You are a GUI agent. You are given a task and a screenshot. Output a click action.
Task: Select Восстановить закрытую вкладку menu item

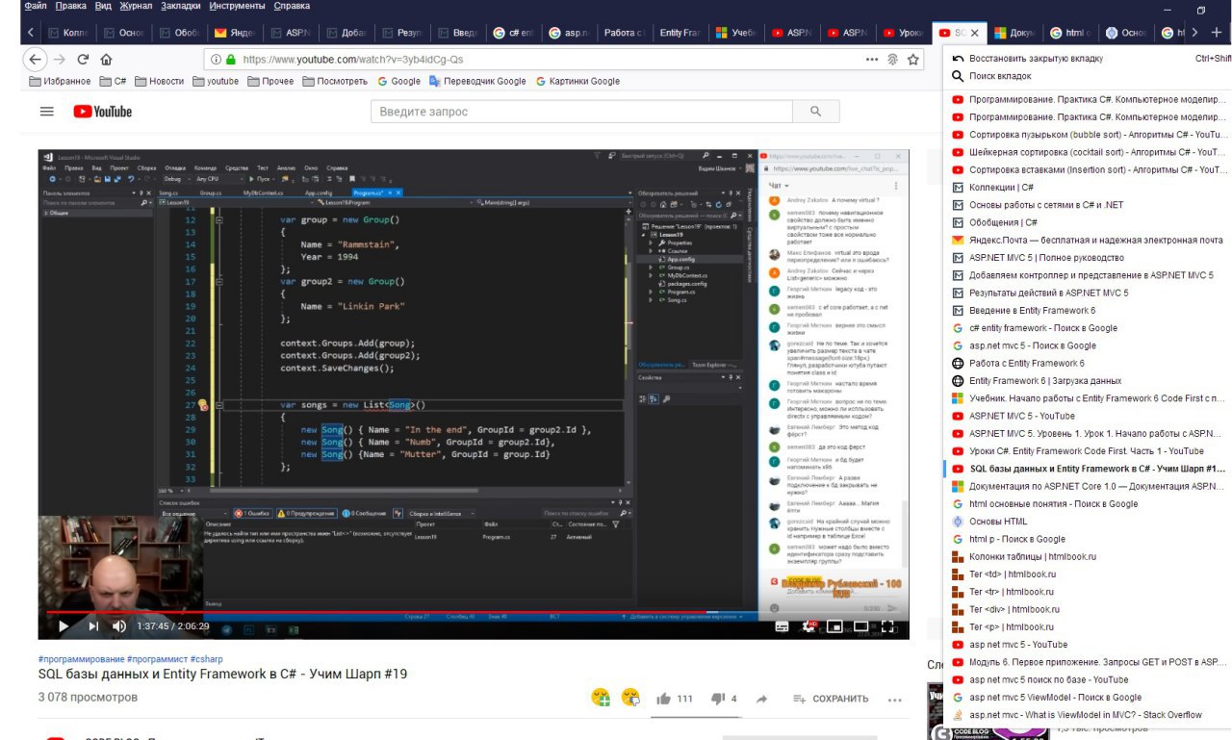pos(1088,59)
